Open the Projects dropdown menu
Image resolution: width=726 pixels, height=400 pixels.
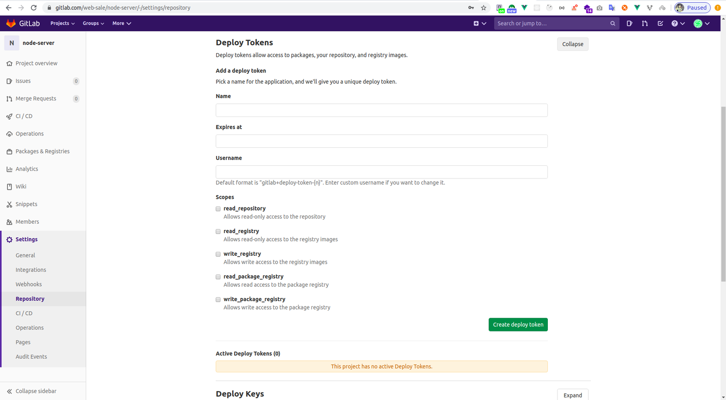tap(62, 23)
